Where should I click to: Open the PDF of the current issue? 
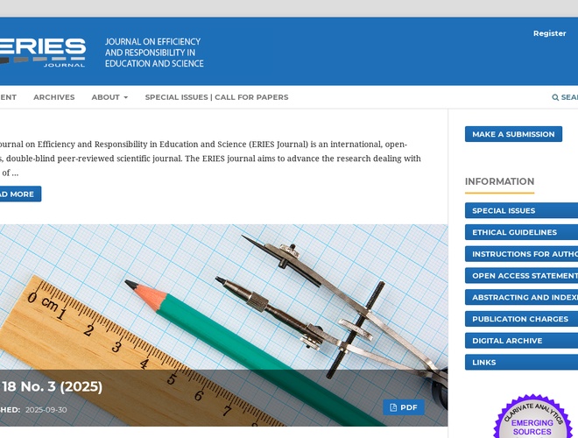[x=404, y=407]
